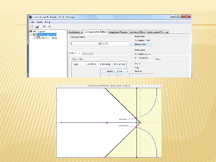Click the undo arrow toolbar icon
This screenshot has width=216, height=162.
pos(44,27)
